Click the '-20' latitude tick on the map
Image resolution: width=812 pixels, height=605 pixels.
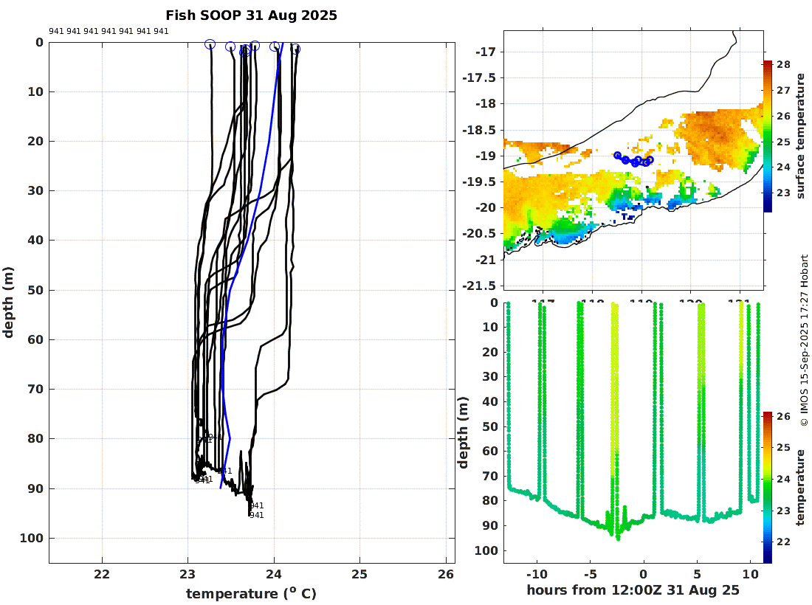coord(485,207)
